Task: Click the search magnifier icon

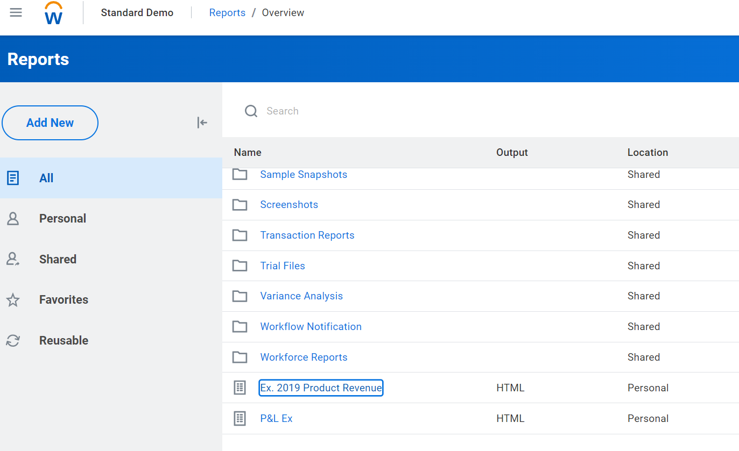Action: click(x=251, y=111)
